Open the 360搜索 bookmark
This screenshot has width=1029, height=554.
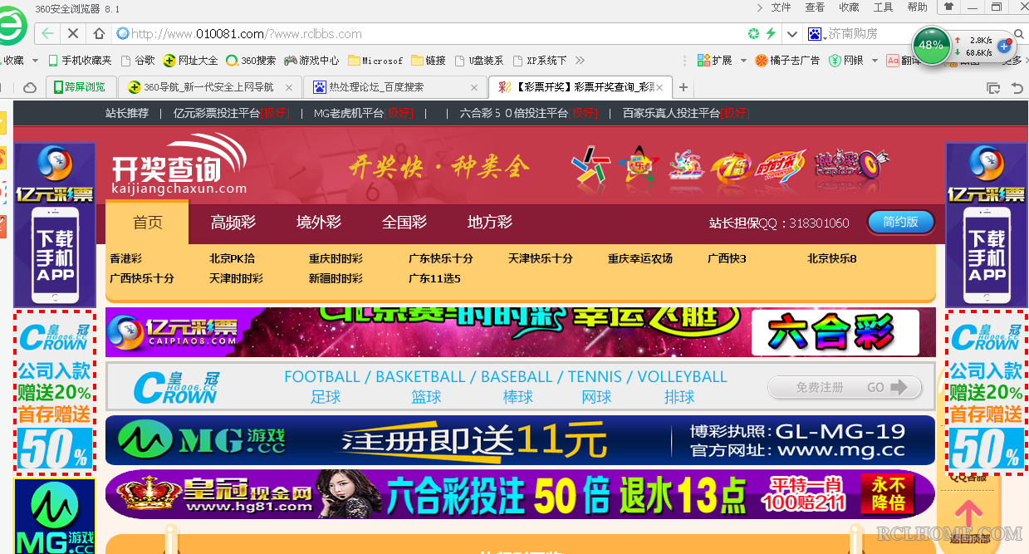[x=251, y=61]
